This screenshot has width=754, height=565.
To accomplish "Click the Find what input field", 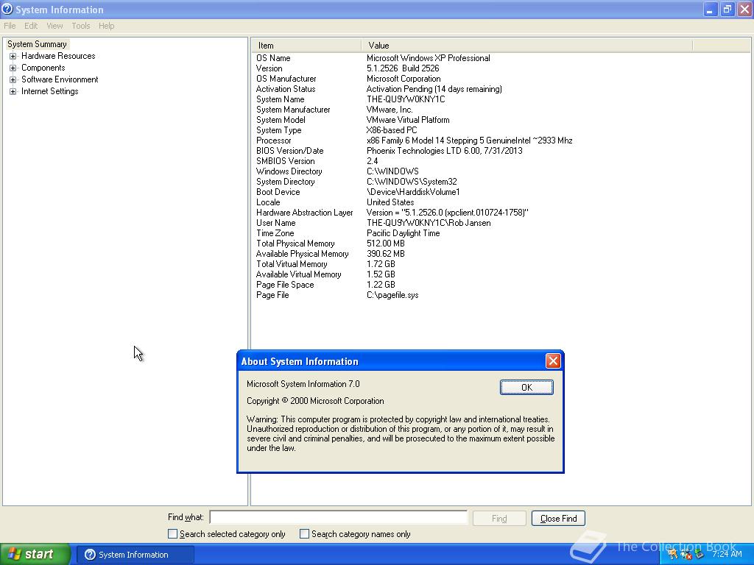I will coord(339,517).
